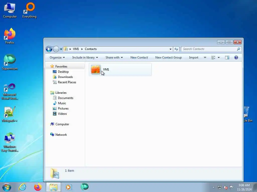Click the Help question mark icon

click(x=236, y=57)
